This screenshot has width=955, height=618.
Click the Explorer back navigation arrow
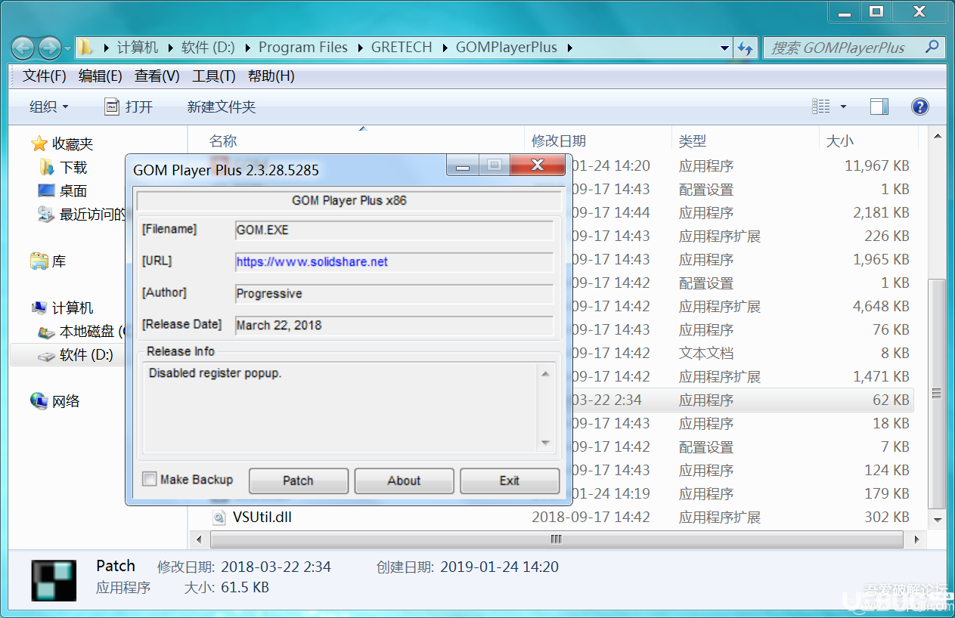[23, 48]
